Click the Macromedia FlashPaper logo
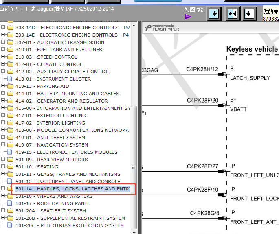Viewport: 279px width, 234px height. 162,28
